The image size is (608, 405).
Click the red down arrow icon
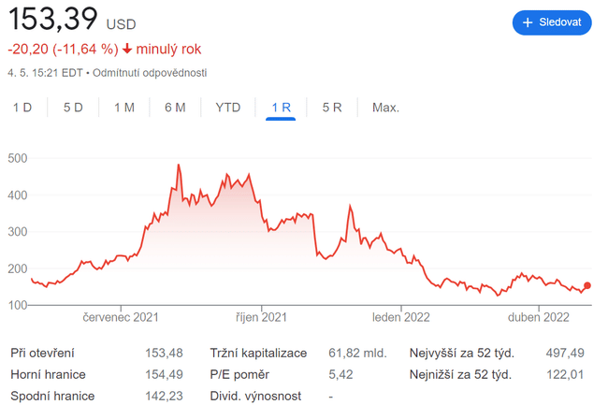tap(127, 49)
